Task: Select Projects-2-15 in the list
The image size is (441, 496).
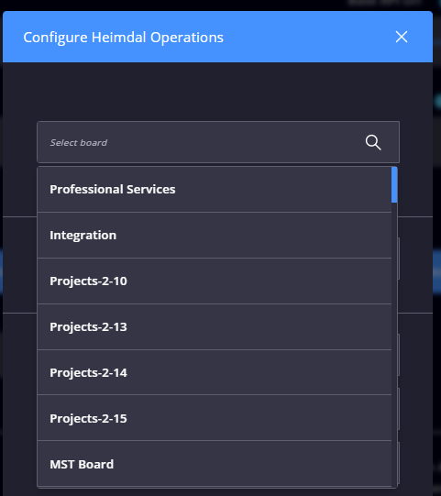Action: [215, 418]
